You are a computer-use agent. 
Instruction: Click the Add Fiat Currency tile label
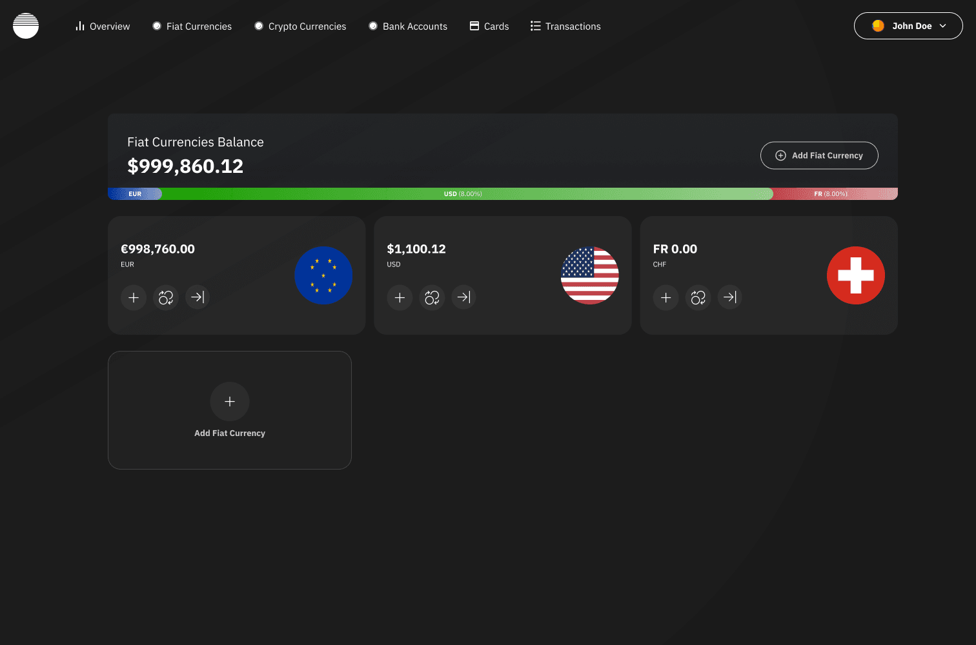point(230,433)
